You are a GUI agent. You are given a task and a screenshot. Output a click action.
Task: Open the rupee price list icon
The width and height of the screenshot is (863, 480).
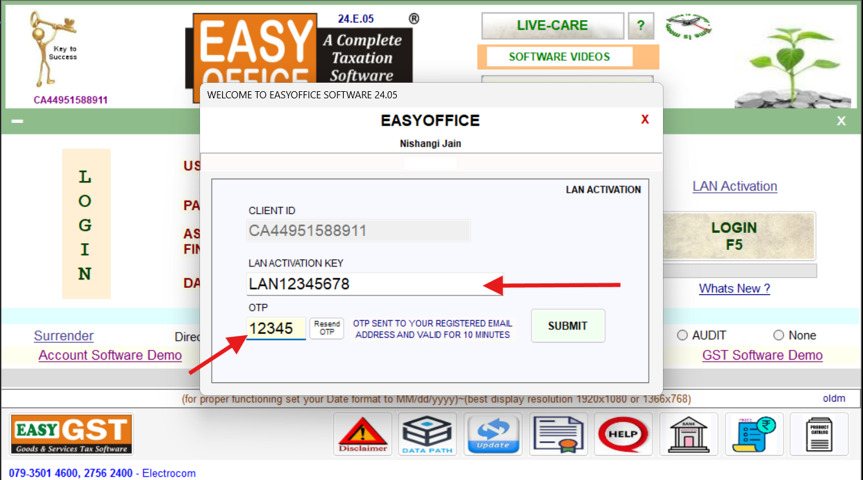pos(754,434)
